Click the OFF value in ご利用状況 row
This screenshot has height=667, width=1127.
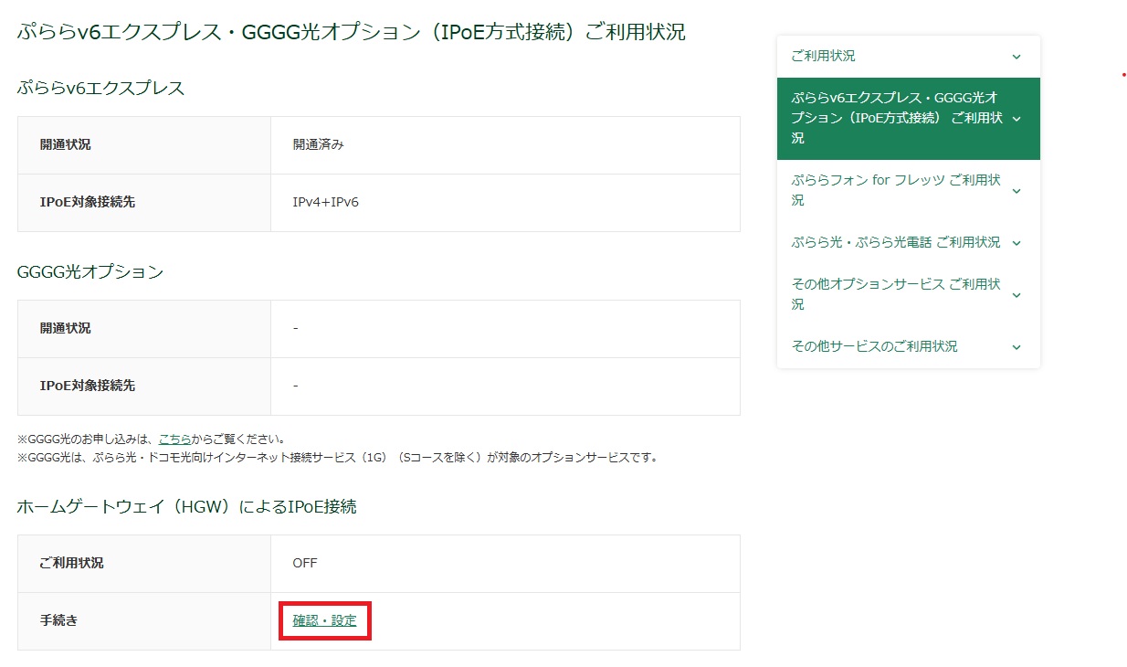point(305,563)
